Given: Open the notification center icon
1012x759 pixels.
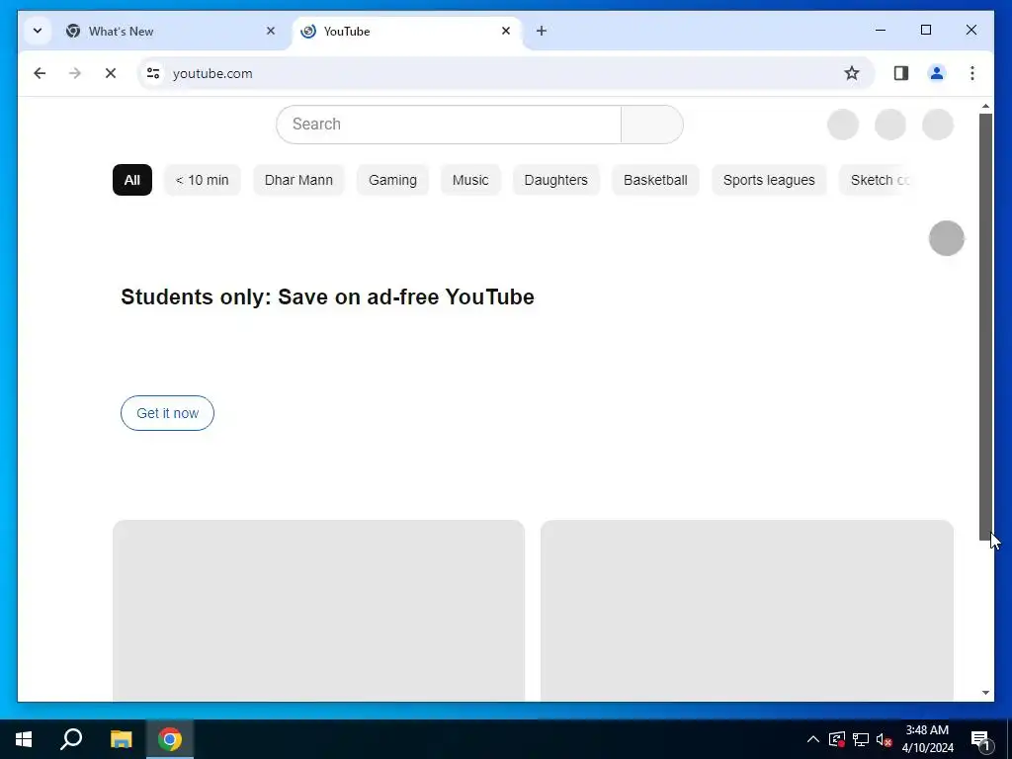Looking at the screenshot, I should point(980,739).
